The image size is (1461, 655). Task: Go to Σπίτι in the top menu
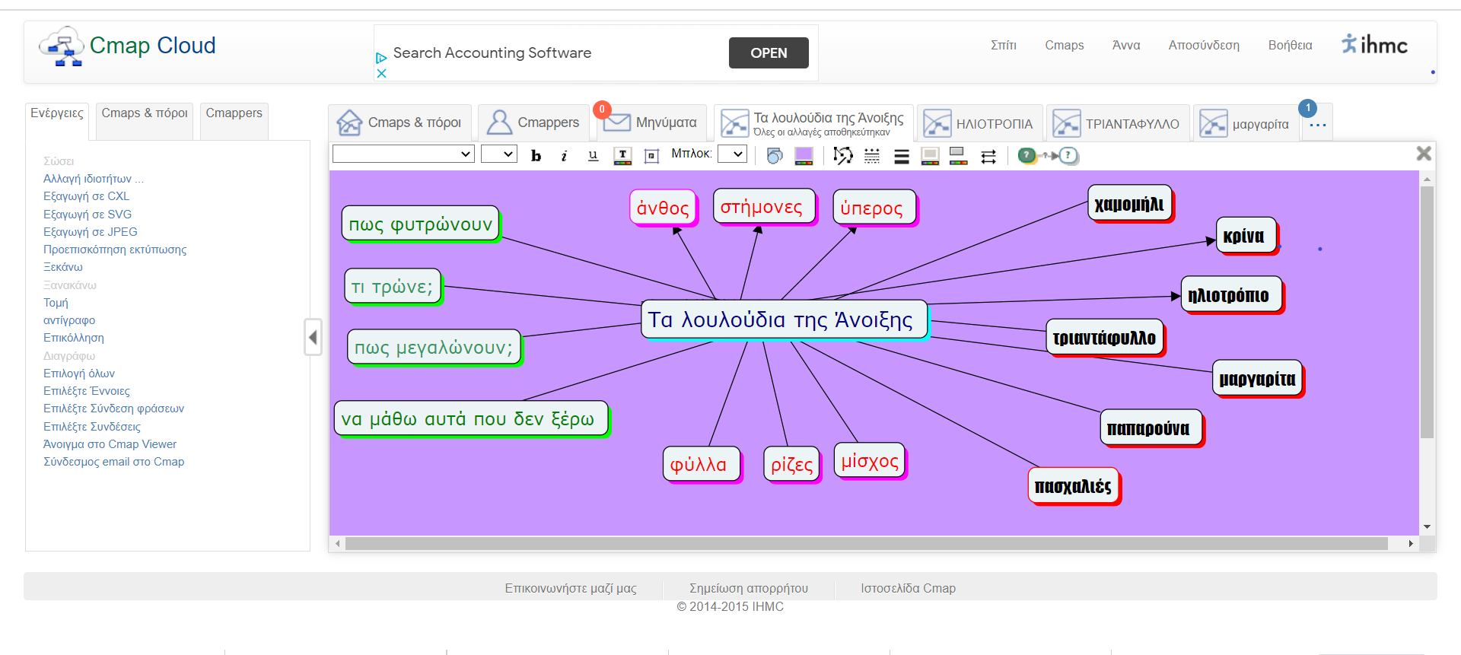[1004, 45]
